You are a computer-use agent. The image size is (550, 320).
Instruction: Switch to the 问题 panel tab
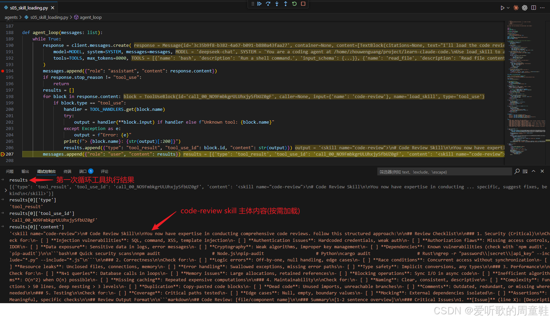(x=10, y=171)
